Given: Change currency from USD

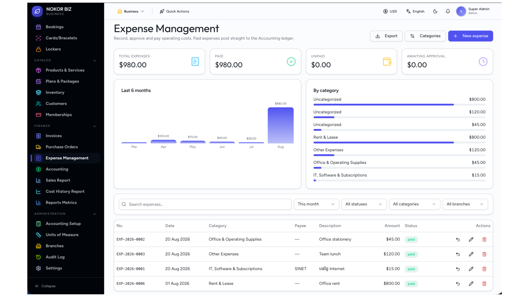Looking at the screenshot, I should [390, 12].
